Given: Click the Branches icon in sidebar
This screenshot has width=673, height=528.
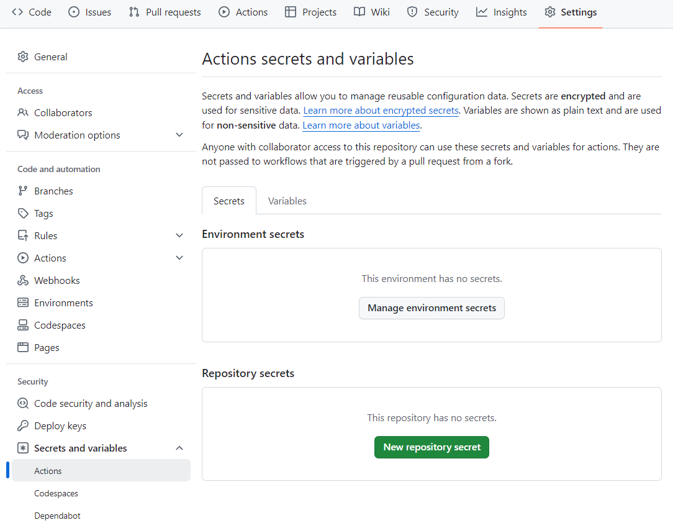Looking at the screenshot, I should (23, 191).
